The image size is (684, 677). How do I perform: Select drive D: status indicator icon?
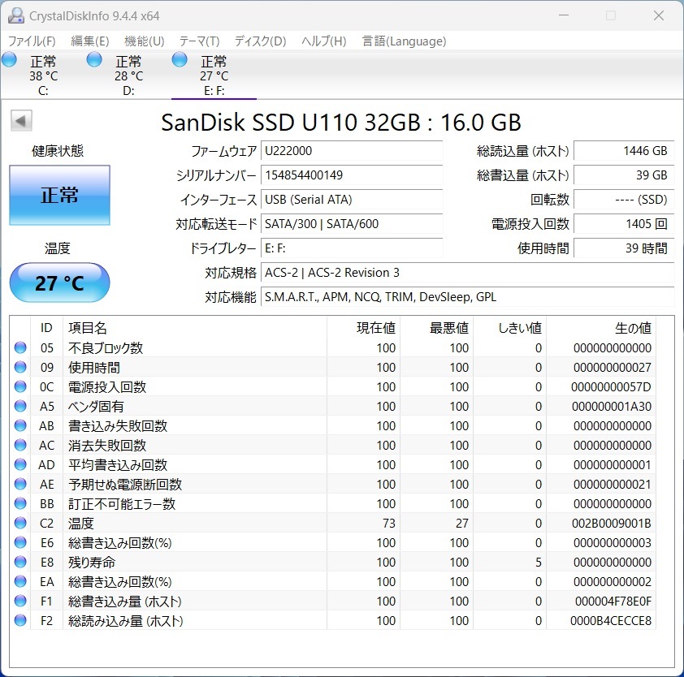point(94,60)
